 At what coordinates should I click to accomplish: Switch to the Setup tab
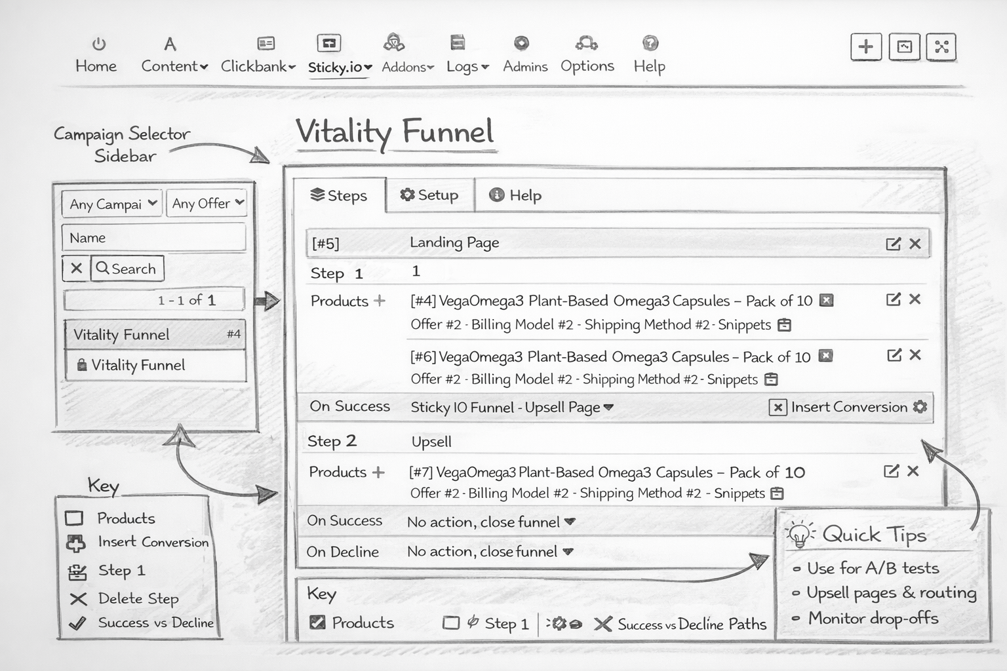429,195
